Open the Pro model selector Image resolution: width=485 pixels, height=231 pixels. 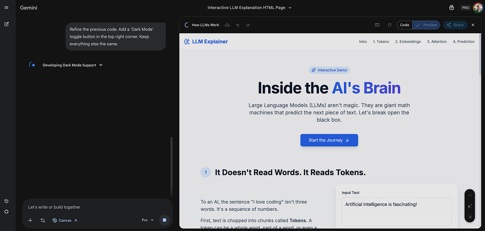point(147,220)
